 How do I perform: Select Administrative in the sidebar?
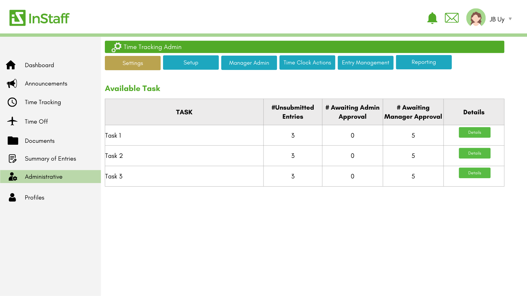[x=51, y=177]
